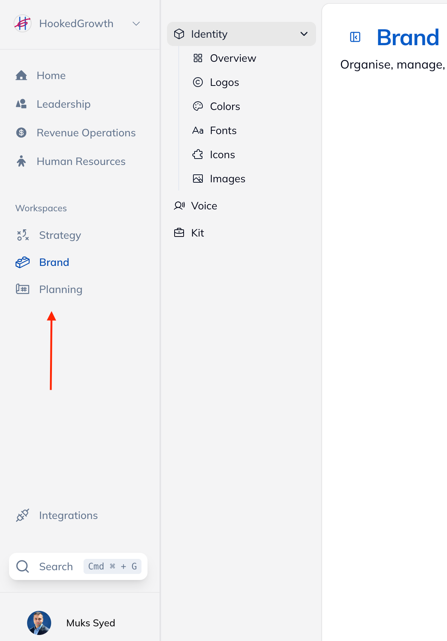Click the Colors palette icon
Image resolution: width=447 pixels, height=641 pixels.
(198, 106)
